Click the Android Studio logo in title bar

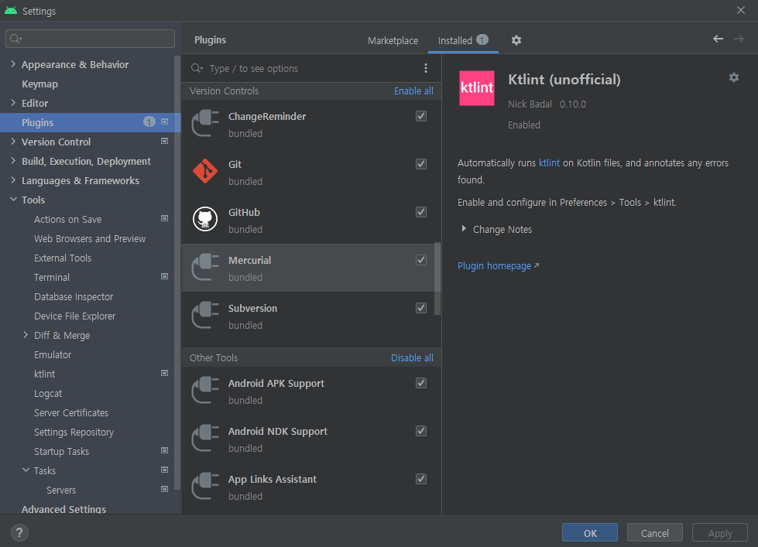[x=11, y=10]
